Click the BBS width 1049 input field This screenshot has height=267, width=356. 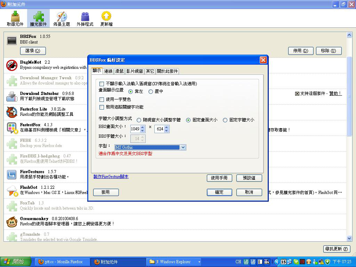click(x=135, y=129)
